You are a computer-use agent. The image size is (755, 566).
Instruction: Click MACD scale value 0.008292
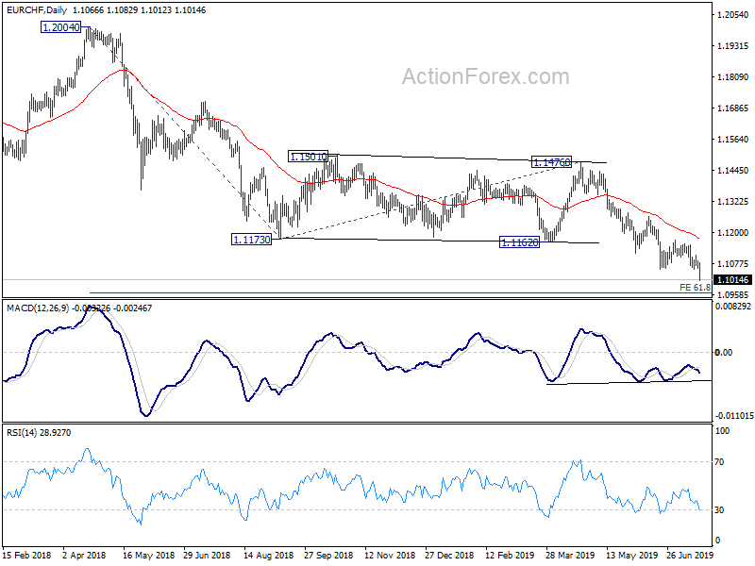pyautogui.click(x=733, y=306)
